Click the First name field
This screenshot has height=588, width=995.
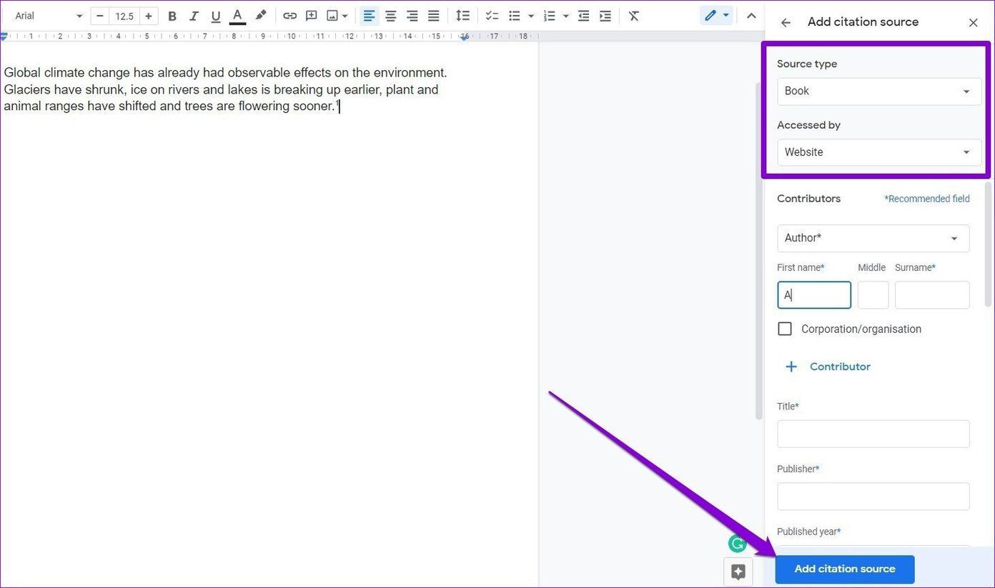[x=814, y=295]
